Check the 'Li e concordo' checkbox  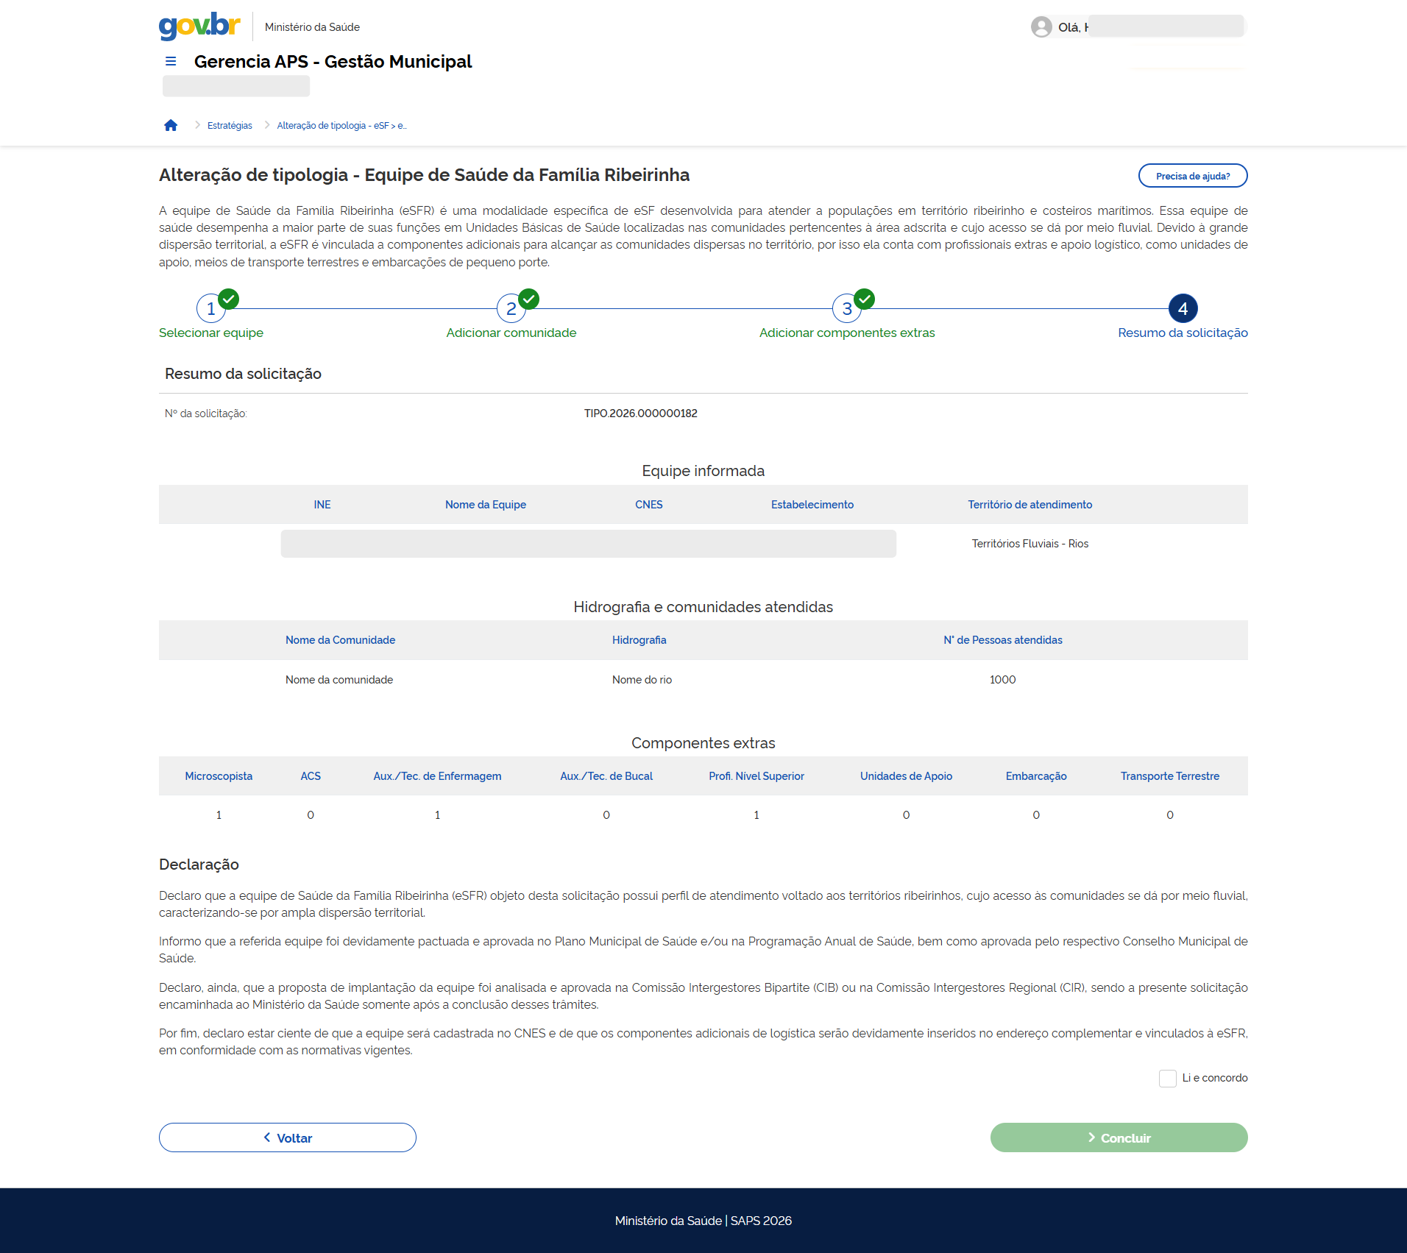click(x=1167, y=1079)
